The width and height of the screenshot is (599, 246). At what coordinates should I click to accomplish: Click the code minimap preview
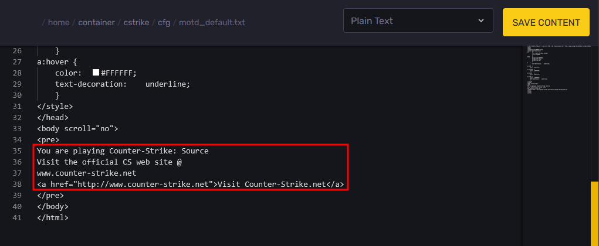(554, 70)
